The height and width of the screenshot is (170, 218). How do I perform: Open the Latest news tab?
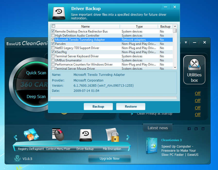tap(158, 128)
